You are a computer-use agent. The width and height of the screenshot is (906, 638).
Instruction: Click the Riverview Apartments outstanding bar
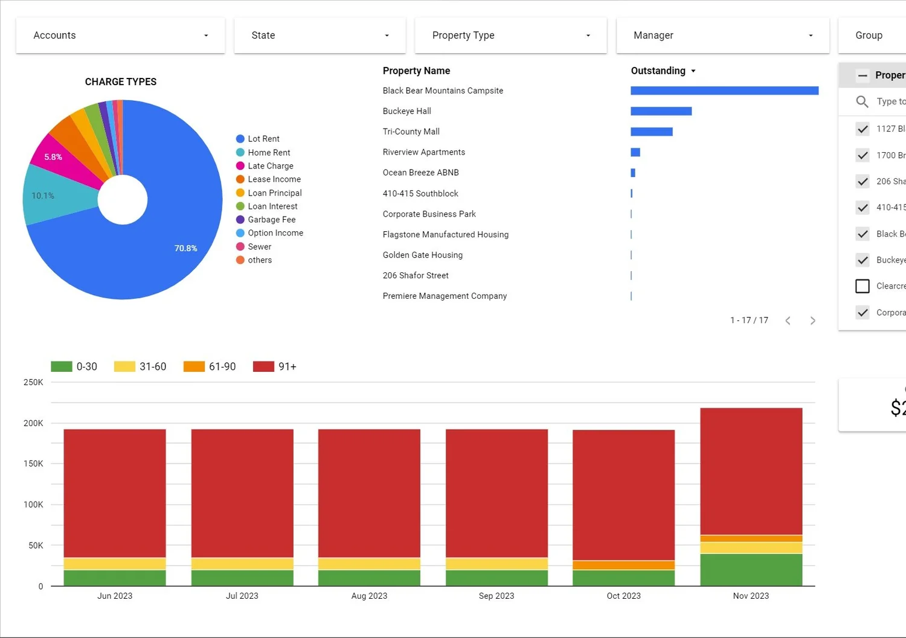pyautogui.click(x=634, y=152)
